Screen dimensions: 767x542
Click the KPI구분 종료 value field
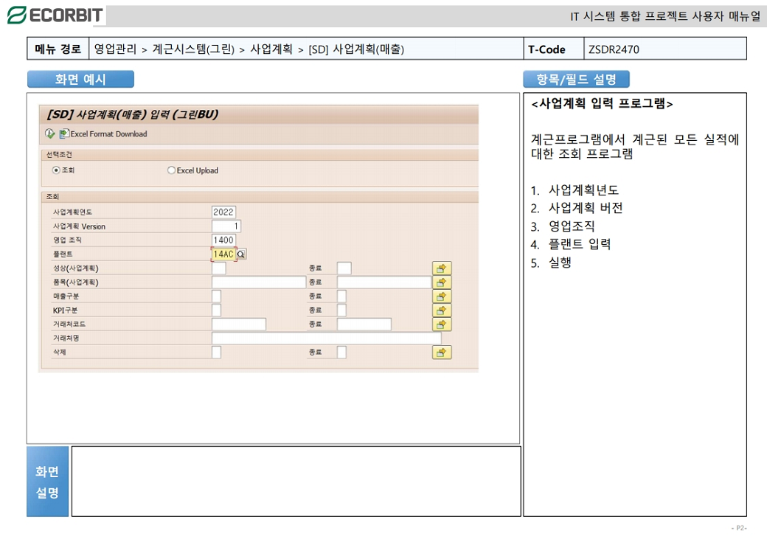(341, 310)
